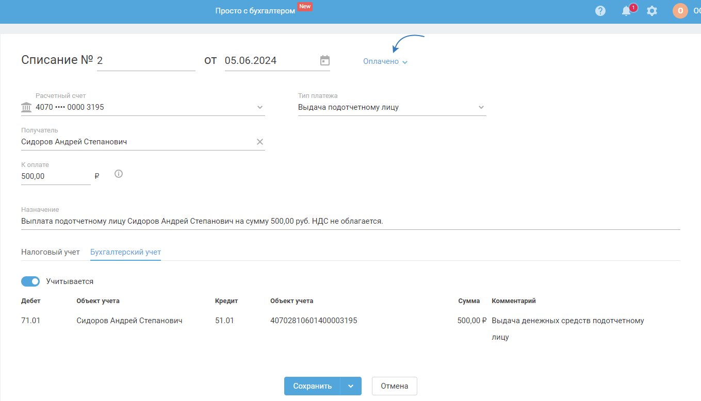Click info icon next to payment amount
This screenshot has height=401, width=701.
click(x=119, y=174)
